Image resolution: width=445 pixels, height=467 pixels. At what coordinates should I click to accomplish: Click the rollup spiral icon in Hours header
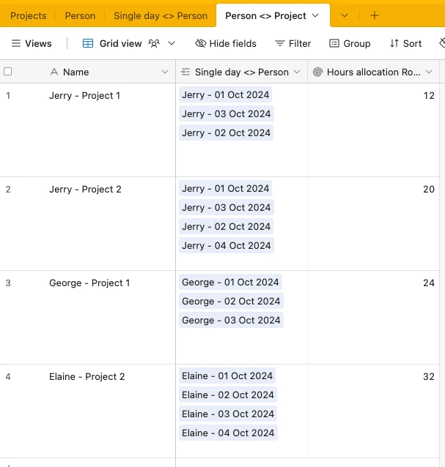(x=317, y=72)
